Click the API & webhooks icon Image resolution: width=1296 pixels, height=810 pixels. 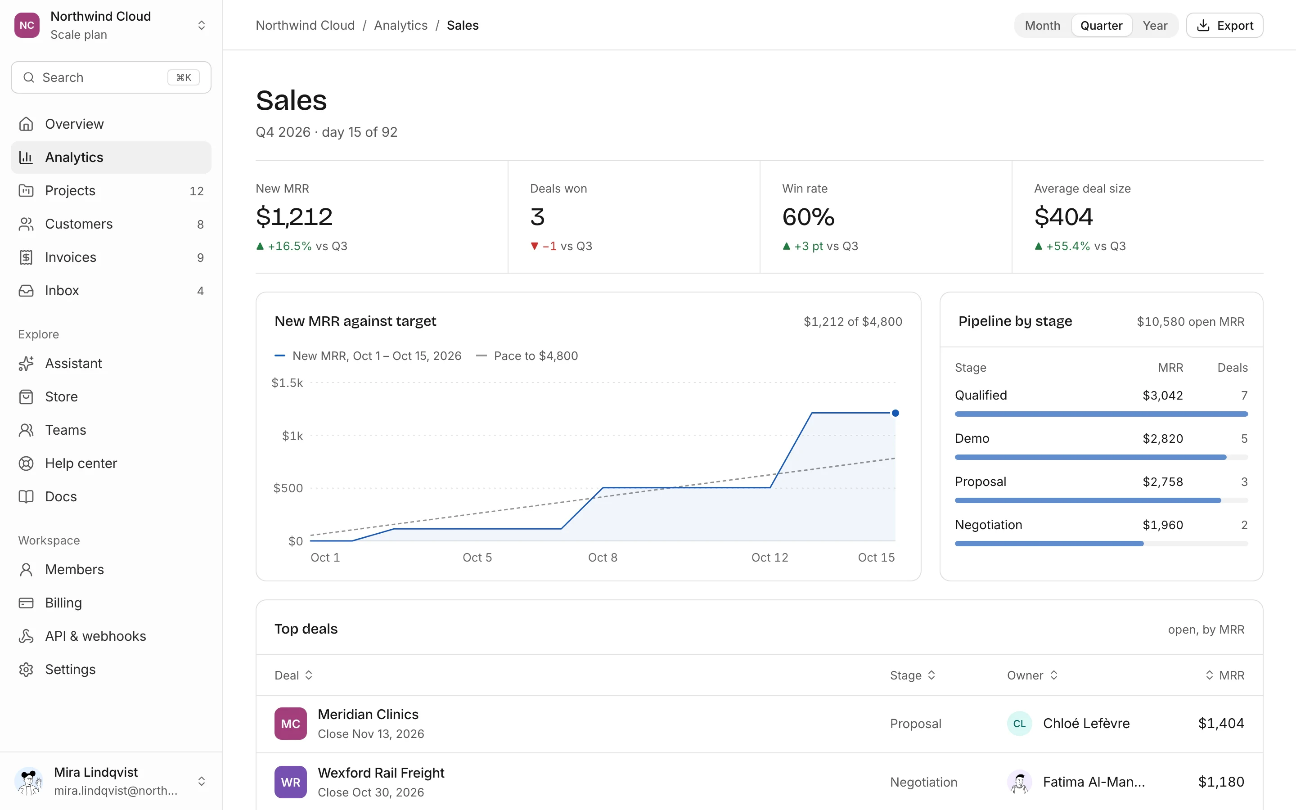(x=26, y=636)
